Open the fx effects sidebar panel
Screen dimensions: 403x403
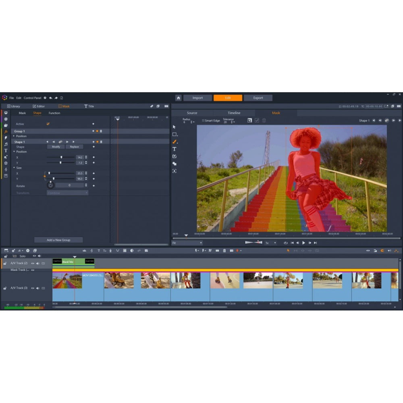coord(6,131)
